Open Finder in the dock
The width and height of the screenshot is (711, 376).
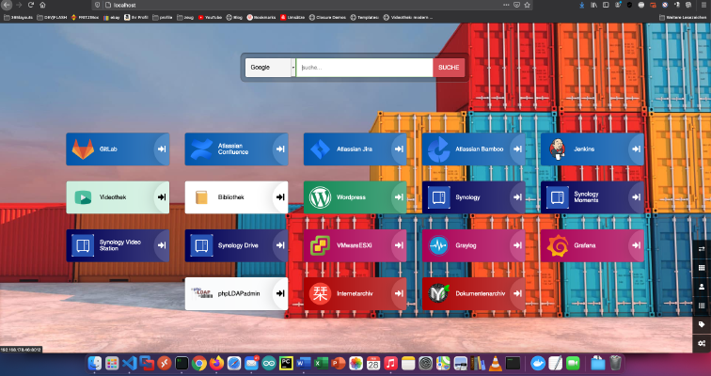tap(95, 363)
